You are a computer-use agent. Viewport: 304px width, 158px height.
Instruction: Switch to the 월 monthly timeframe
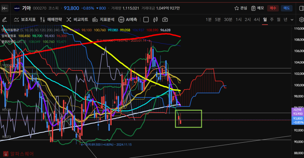point(278,20)
